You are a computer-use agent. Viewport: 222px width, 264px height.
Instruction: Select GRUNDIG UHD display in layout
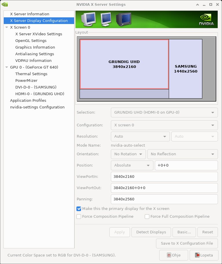pyautogui.click(x=124, y=64)
